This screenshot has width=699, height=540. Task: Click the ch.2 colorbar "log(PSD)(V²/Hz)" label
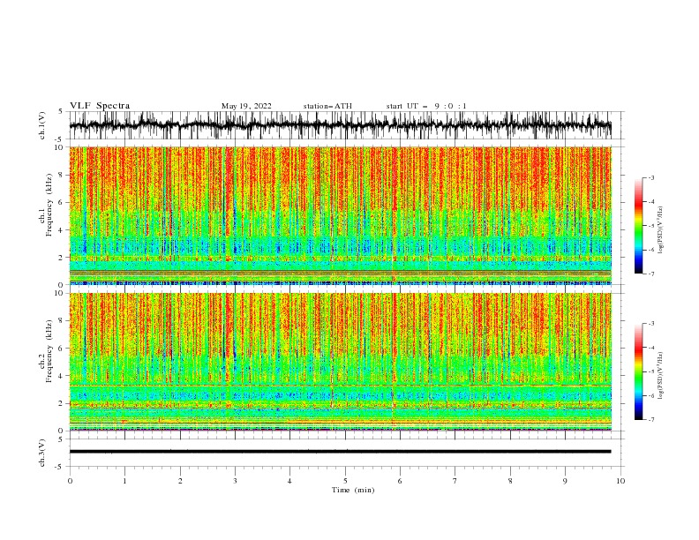[x=660, y=376]
